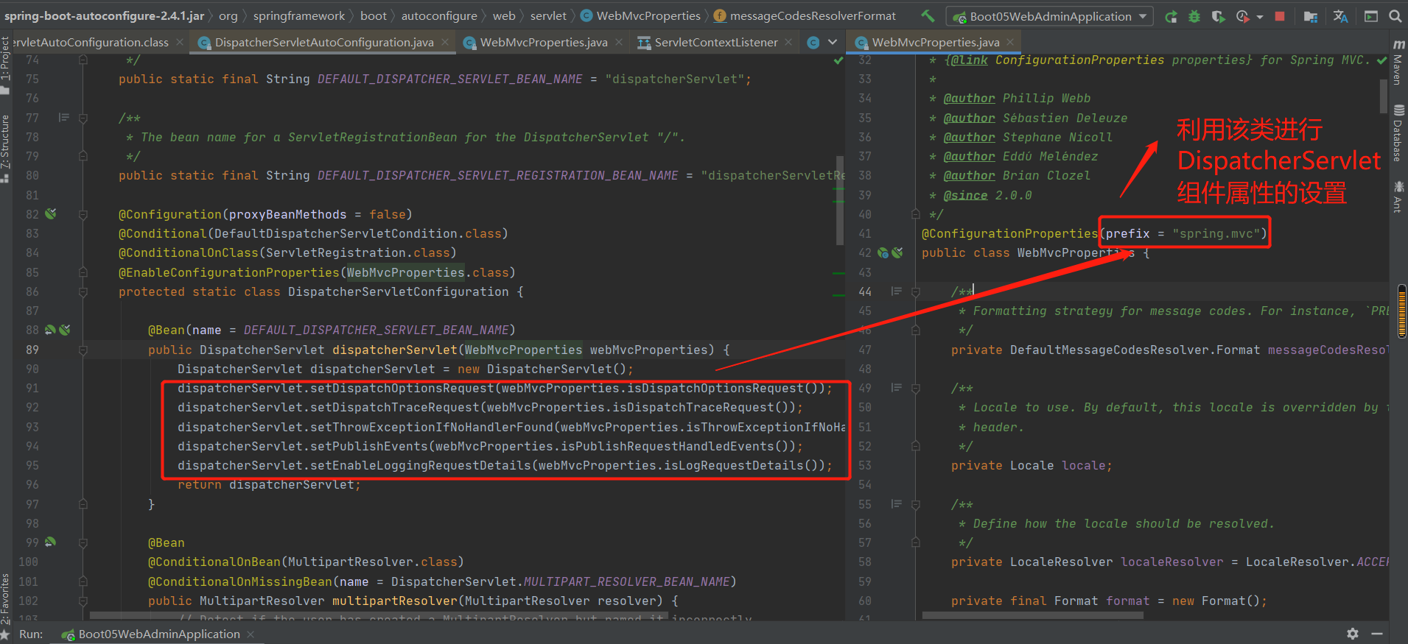This screenshot has height=644, width=1408.
Task: Open the Maven tool window
Action: tap(1398, 63)
